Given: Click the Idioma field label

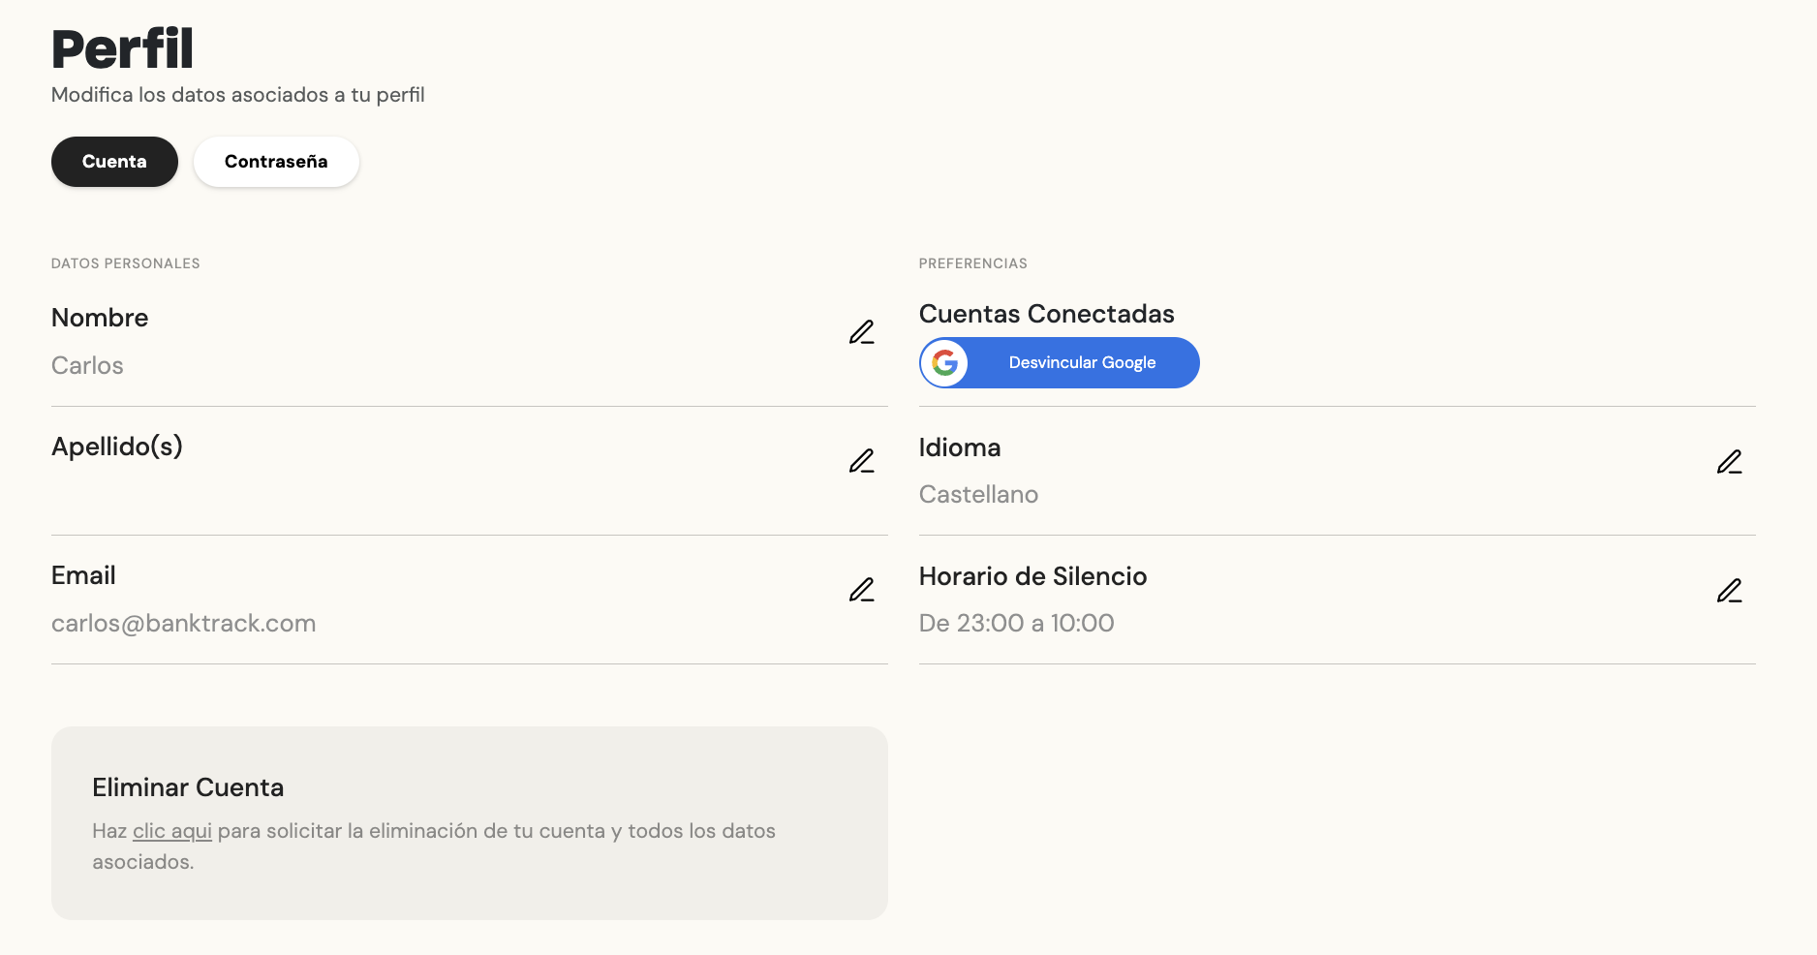Looking at the screenshot, I should click(959, 447).
